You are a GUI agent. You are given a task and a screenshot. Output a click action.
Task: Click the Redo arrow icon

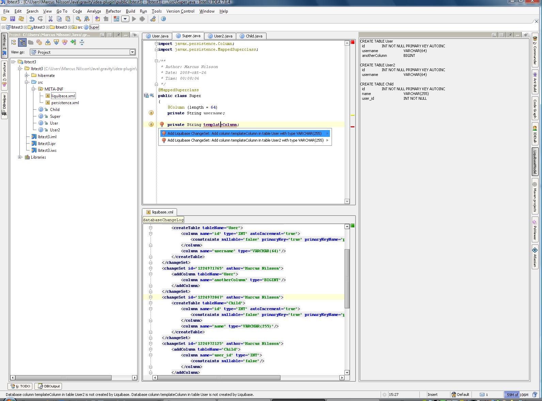[x=40, y=19]
